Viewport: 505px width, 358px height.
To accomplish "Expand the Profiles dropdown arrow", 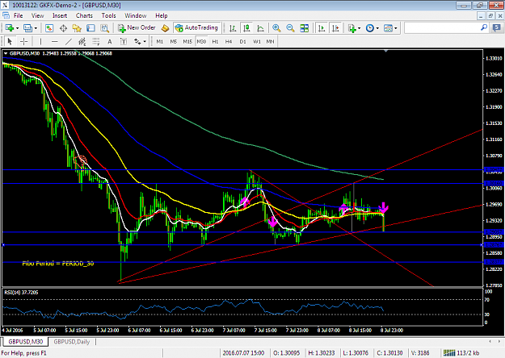I will (x=36, y=28).
